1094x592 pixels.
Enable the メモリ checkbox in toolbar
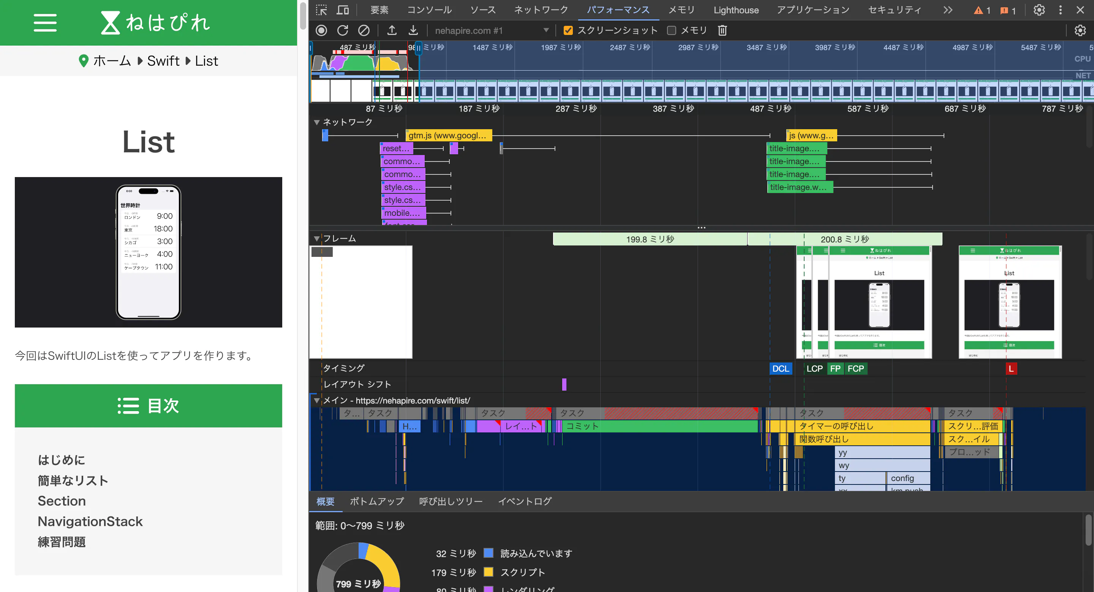(x=672, y=30)
